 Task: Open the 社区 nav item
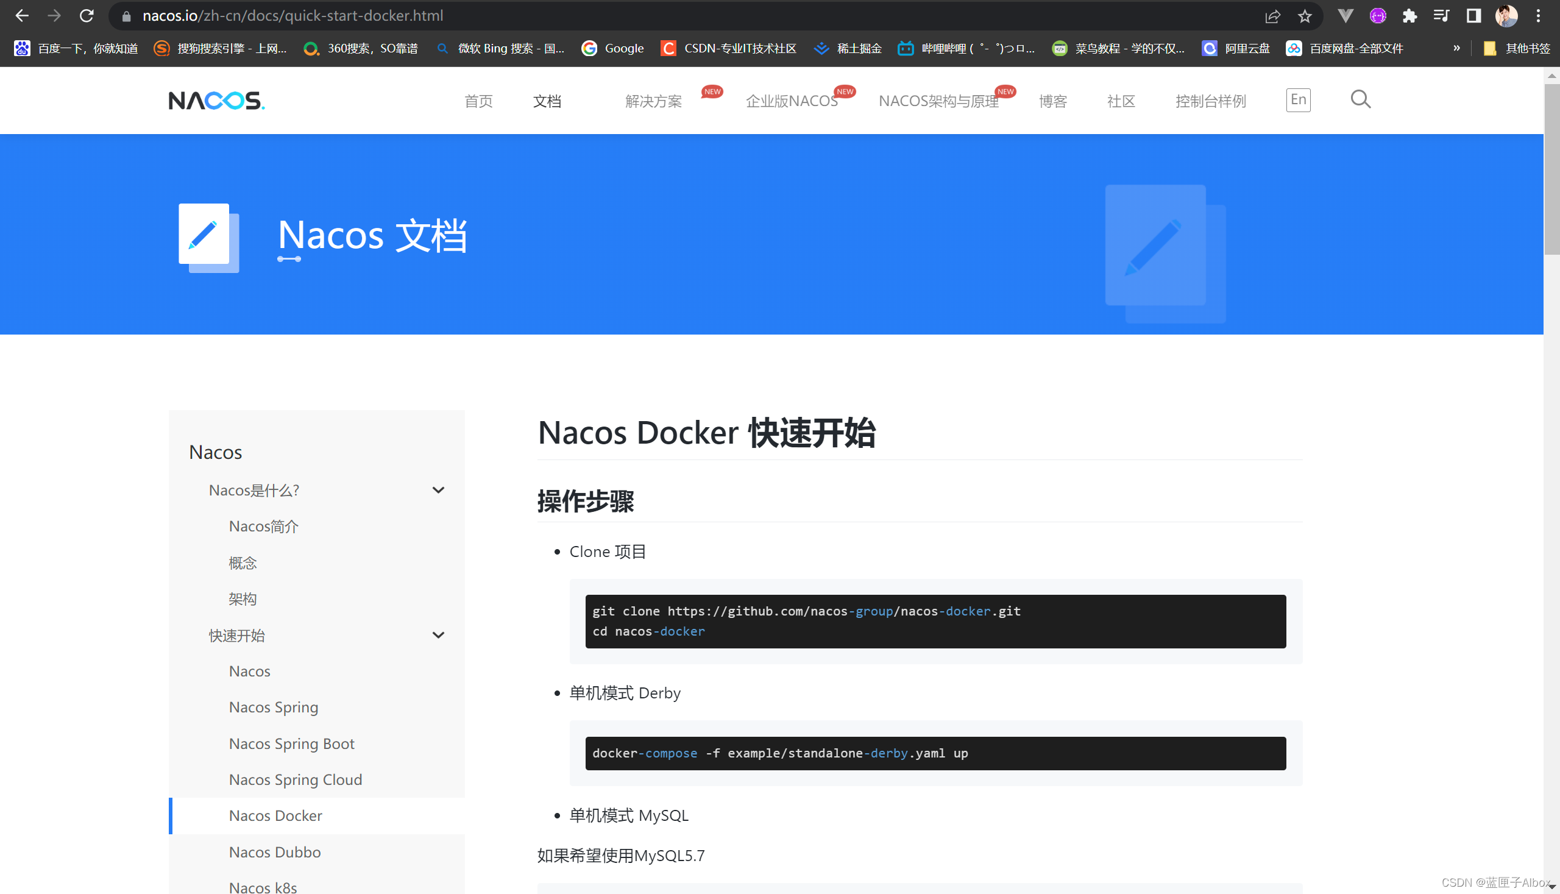pos(1121,101)
